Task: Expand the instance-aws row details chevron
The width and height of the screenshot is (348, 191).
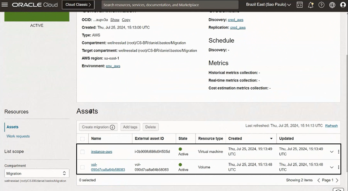Action: (x=331, y=152)
